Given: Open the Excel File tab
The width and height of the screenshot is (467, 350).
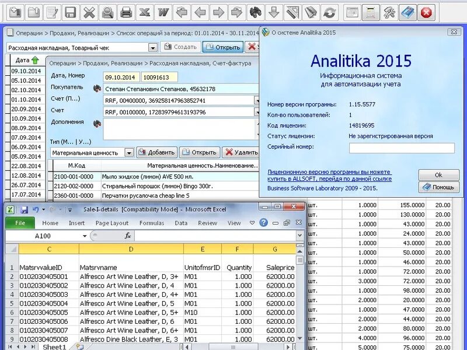Looking at the screenshot, I should [20, 223].
